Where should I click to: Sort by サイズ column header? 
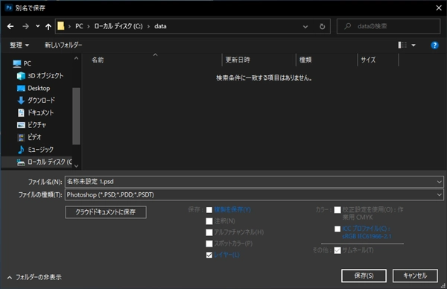tap(368, 60)
